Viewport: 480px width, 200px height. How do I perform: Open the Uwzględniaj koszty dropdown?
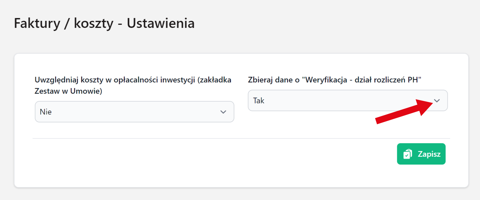tap(134, 112)
